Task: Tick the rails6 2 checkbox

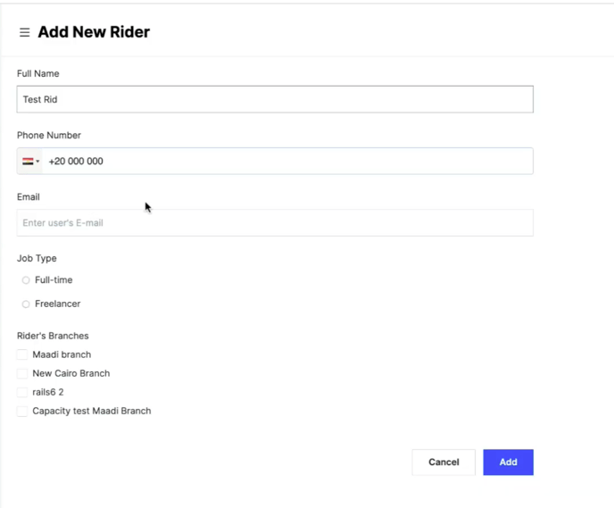Action: 22,392
